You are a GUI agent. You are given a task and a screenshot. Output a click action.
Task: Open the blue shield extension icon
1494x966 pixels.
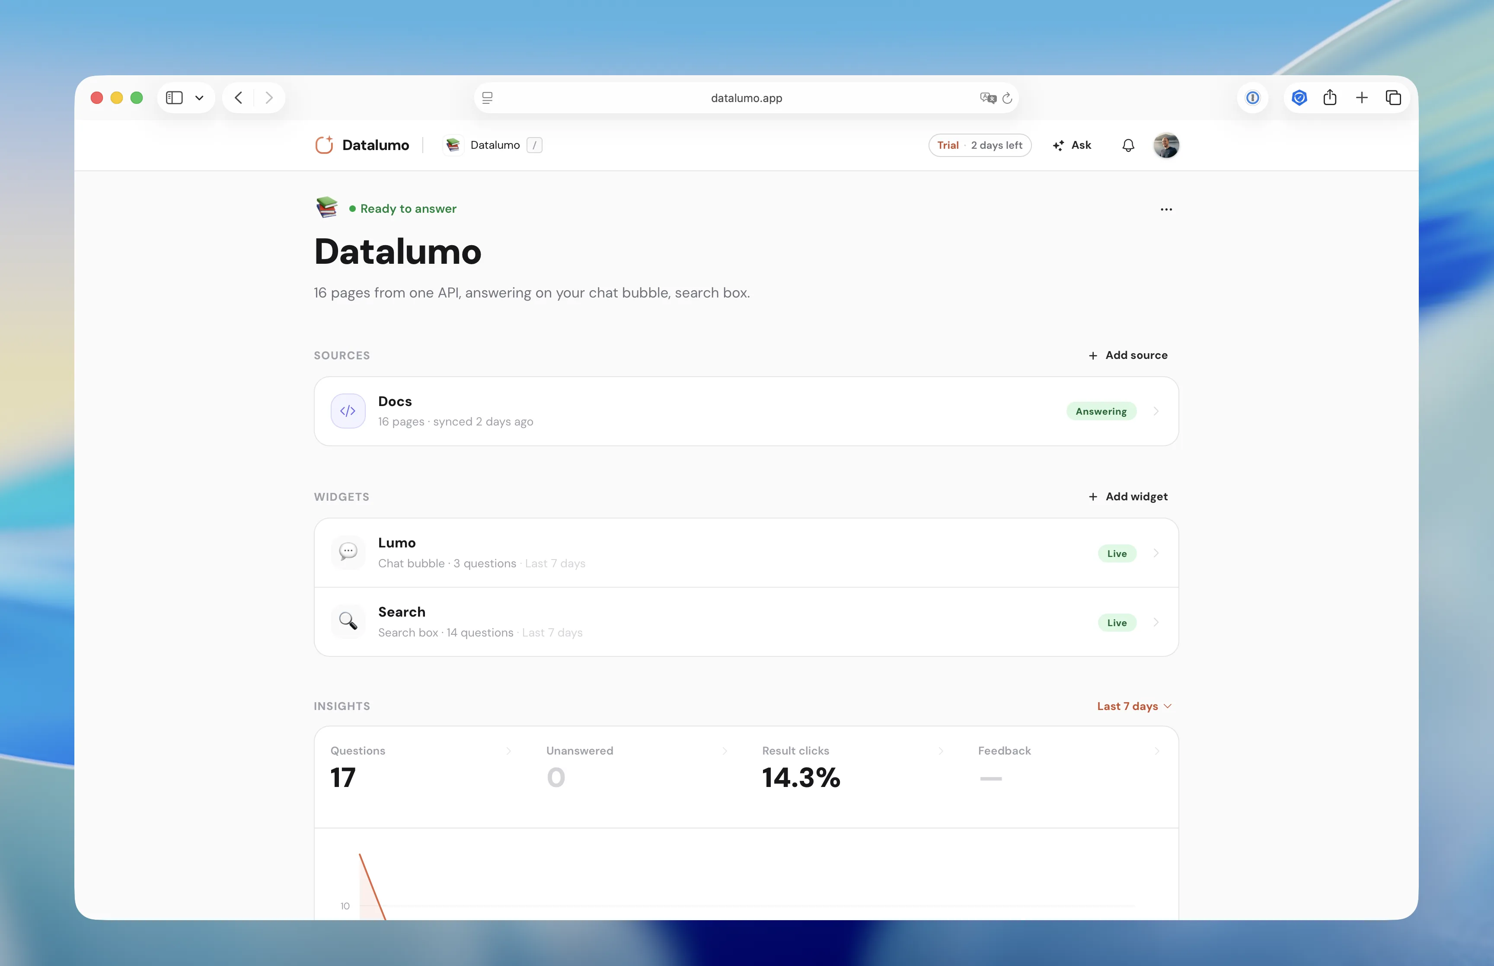coord(1299,98)
